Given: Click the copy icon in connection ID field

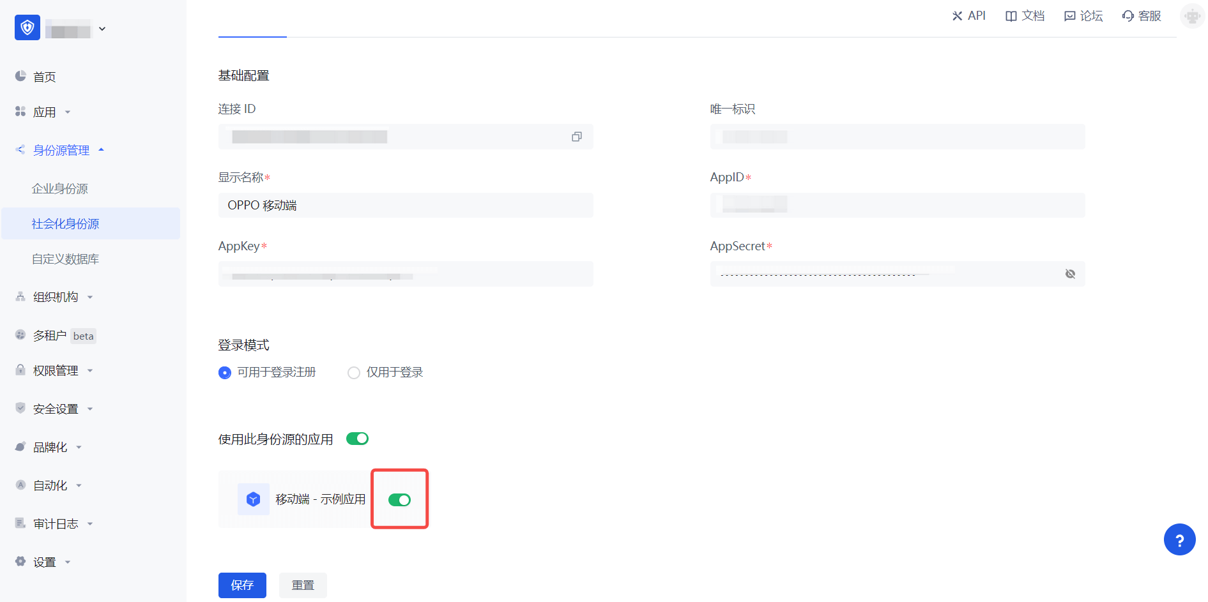Looking at the screenshot, I should click(576, 137).
